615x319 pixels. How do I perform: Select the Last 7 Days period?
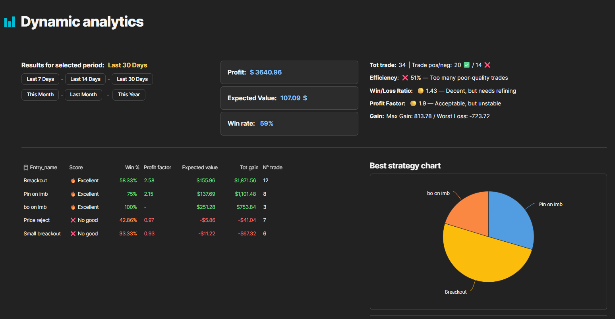pyautogui.click(x=40, y=79)
